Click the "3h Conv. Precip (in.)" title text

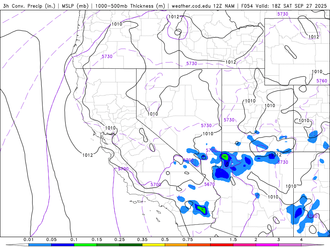click(x=29, y=6)
